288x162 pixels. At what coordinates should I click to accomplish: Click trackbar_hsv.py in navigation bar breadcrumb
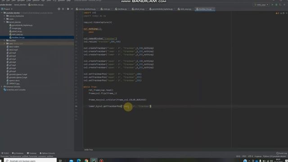pos(36,5)
